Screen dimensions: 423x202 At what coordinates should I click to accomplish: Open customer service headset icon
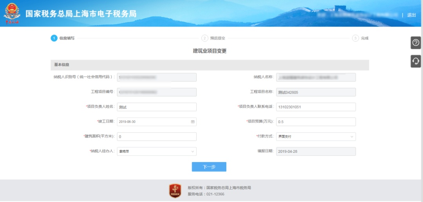pos(416,61)
